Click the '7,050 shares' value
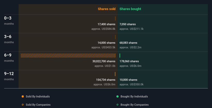The image size is (212, 108). pyautogui.click(x=128, y=24)
